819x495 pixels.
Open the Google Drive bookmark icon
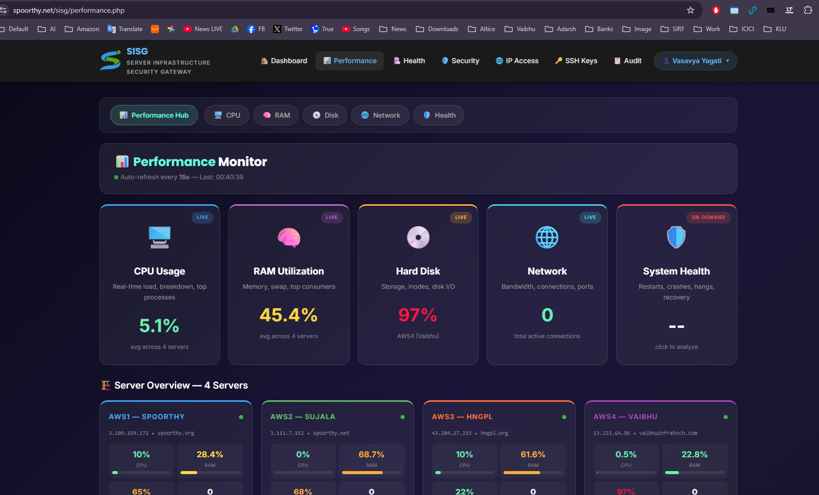[235, 29]
